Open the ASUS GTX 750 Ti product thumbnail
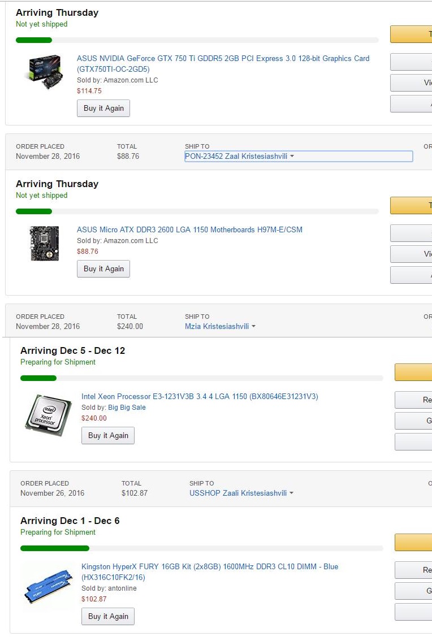The width and height of the screenshot is (432, 641). tap(45, 72)
